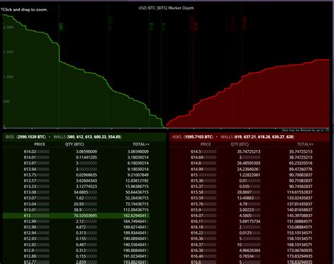Click the ask quantity 1.22822061
This screenshot has height=264, width=334.
coord(249,175)
